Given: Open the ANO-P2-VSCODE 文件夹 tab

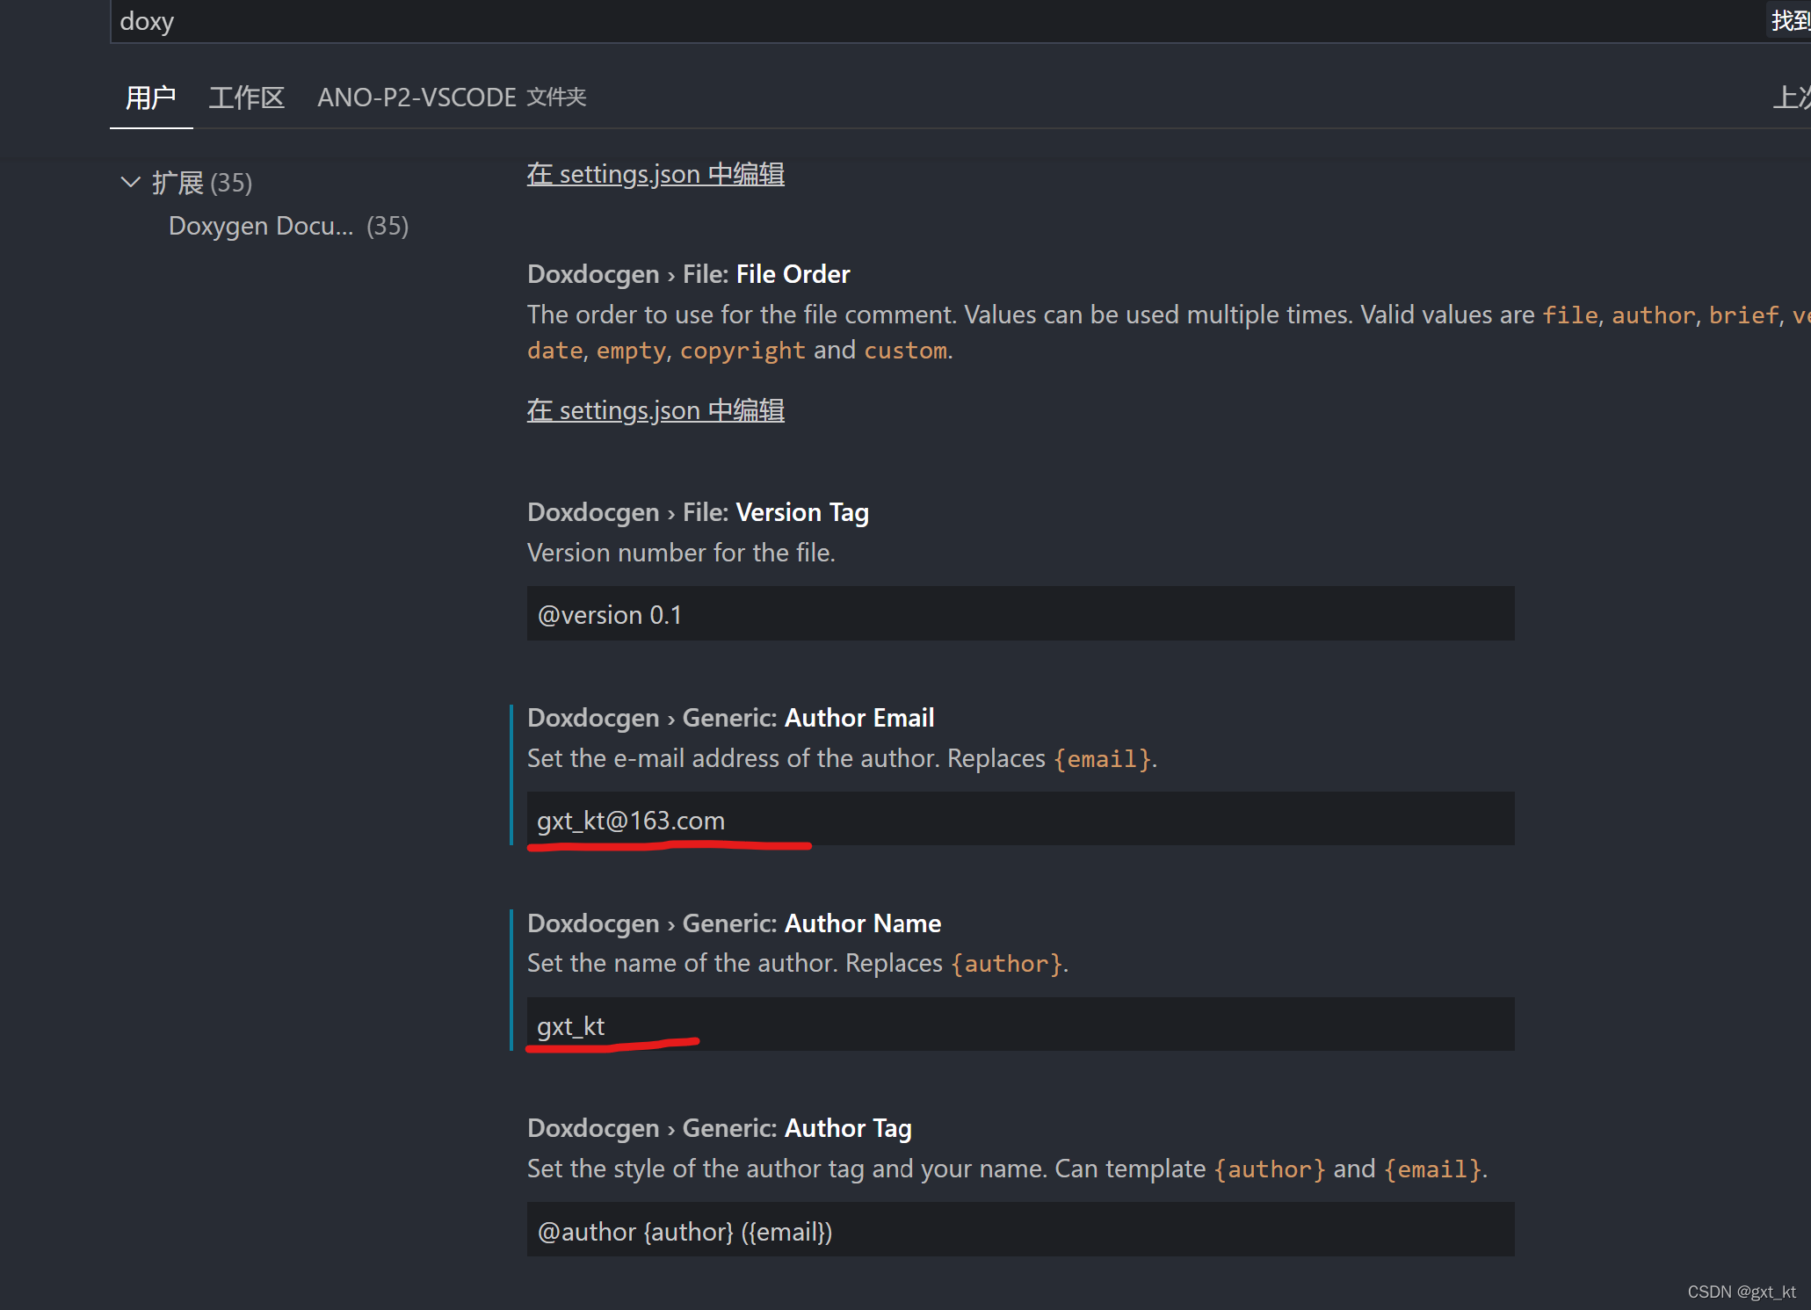Looking at the screenshot, I should pyautogui.click(x=452, y=98).
